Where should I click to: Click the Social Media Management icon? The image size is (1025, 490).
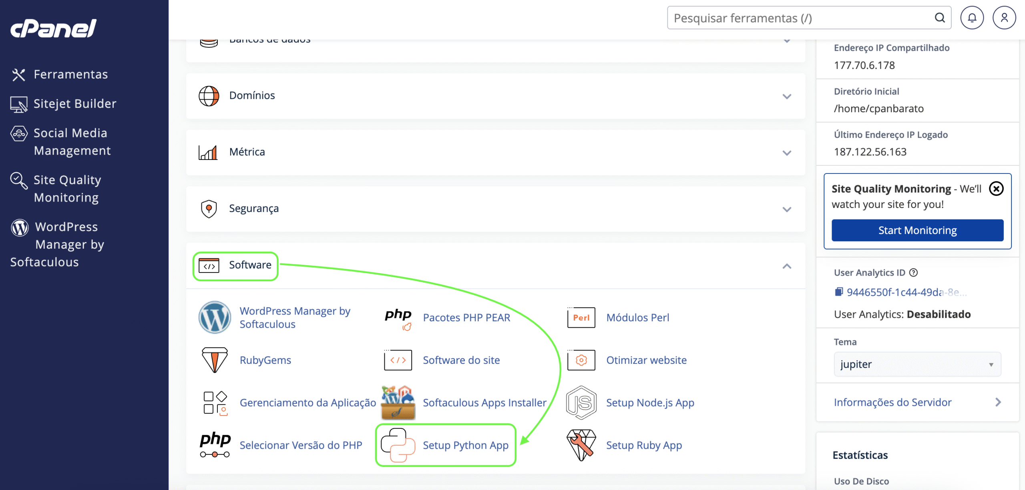(19, 133)
